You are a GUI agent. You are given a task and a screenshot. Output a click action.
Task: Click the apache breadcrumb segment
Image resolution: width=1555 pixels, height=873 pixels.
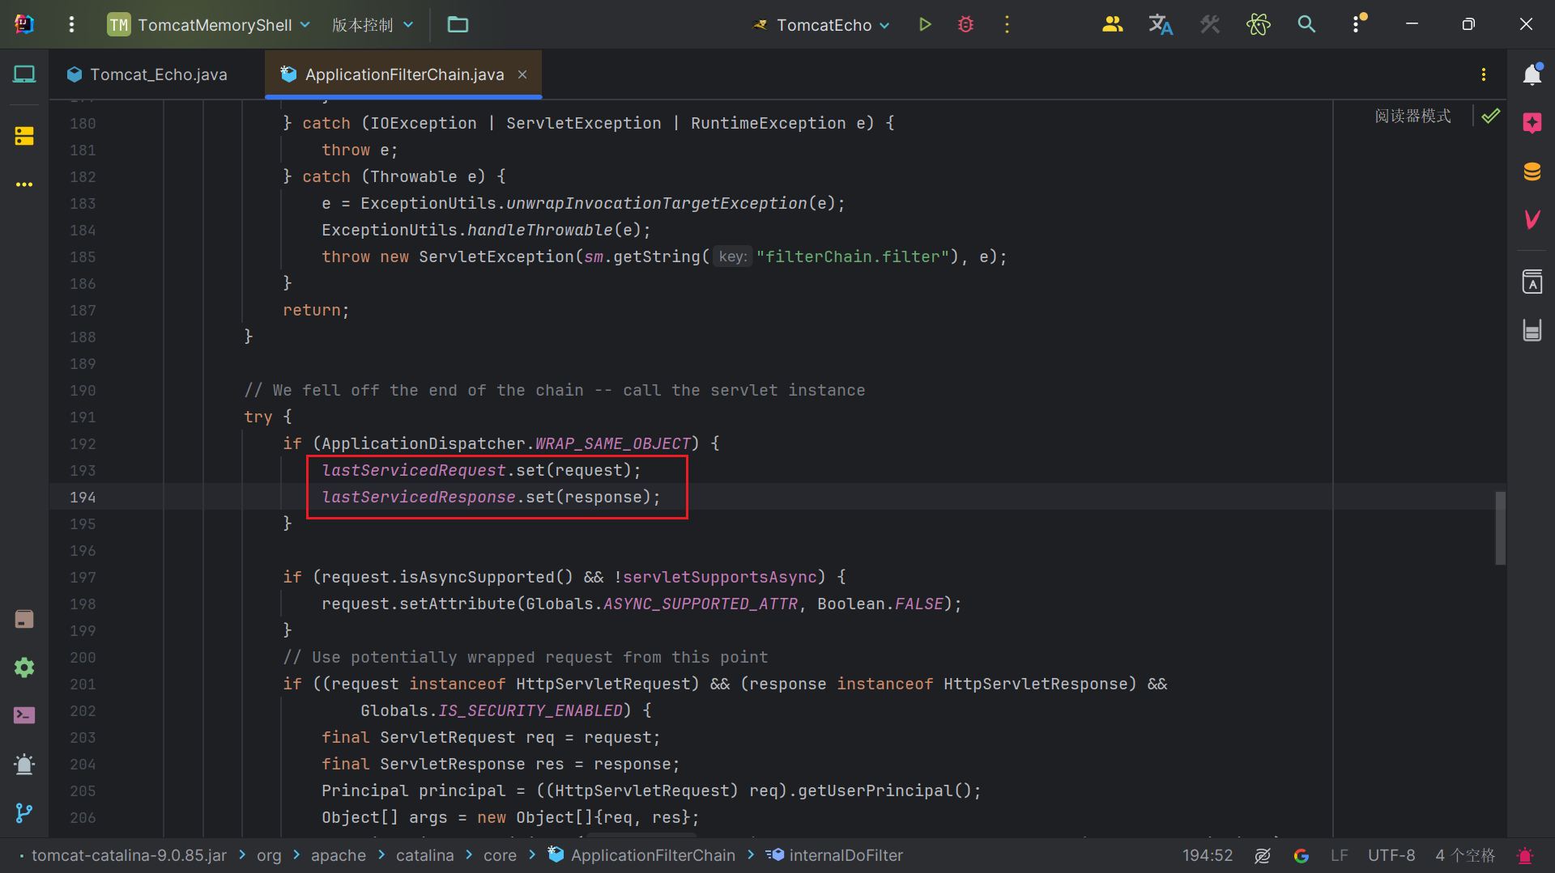coord(339,855)
